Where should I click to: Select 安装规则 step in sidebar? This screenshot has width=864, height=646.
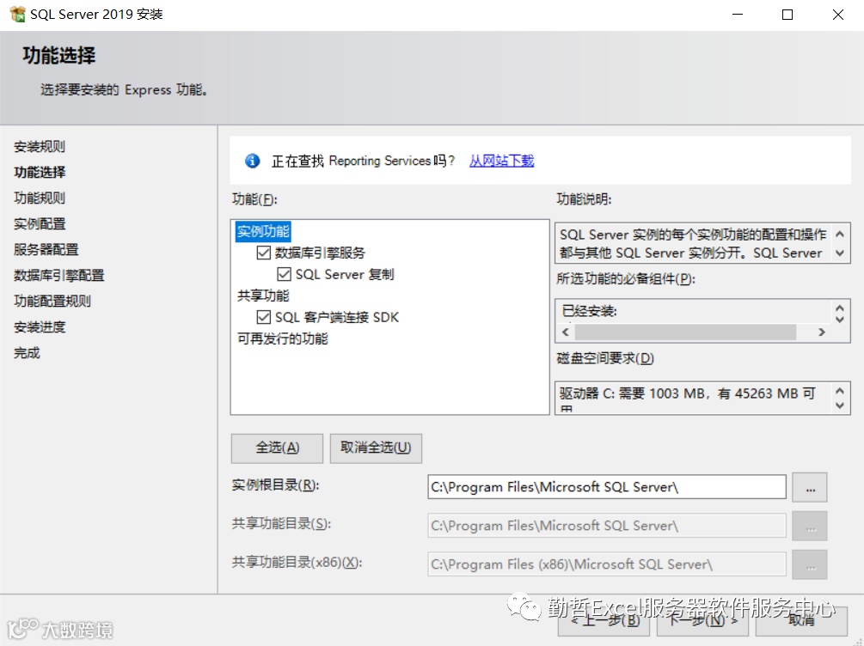pos(40,147)
